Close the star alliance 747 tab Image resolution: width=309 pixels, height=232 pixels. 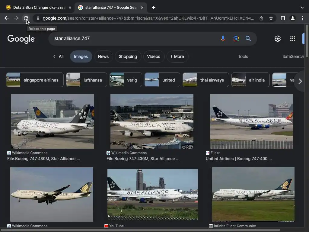(142, 8)
